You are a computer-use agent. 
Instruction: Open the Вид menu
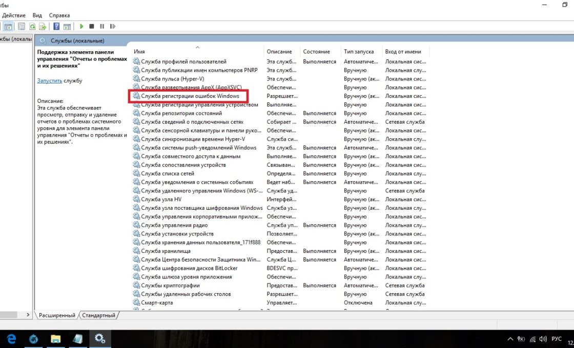(x=37, y=15)
